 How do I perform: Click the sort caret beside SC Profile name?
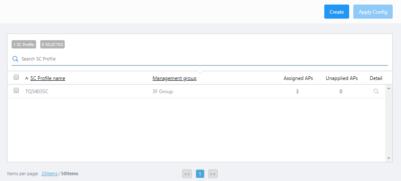pyautogui.click(x=27, y=78)
